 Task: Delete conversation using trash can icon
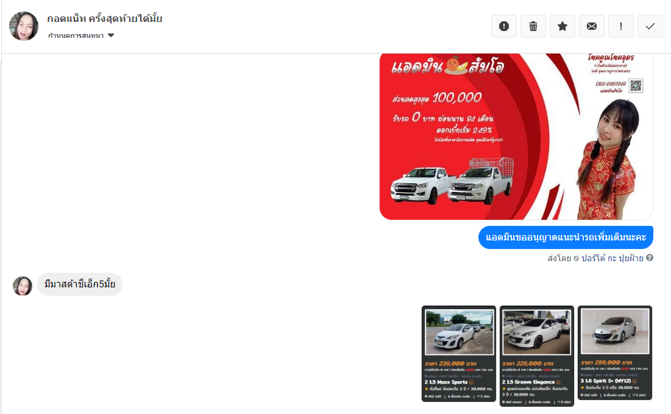pos(533,26)
